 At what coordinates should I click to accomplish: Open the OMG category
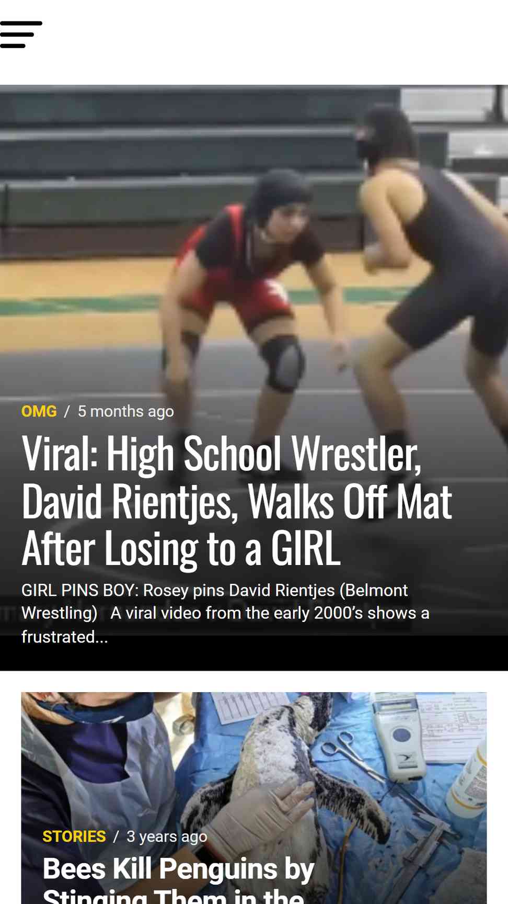click(x=39, y=411)
